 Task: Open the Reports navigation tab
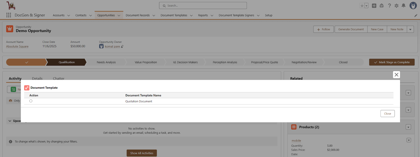pyautogui.click(x=203, y=15)
